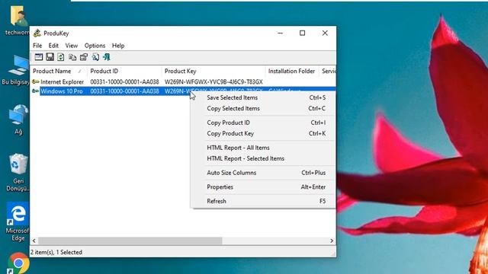Click the Internet Explorer row's product key

point(213,82)
